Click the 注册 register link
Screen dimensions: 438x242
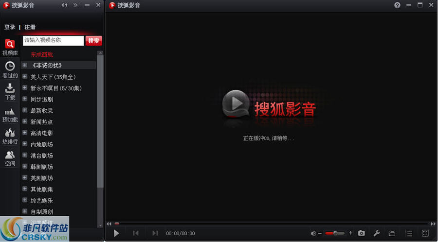(30, 27)
